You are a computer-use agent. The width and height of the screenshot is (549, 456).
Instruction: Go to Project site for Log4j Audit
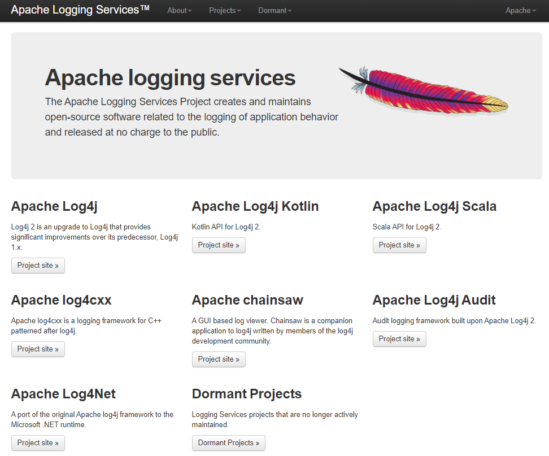click(x=399, y=339)
